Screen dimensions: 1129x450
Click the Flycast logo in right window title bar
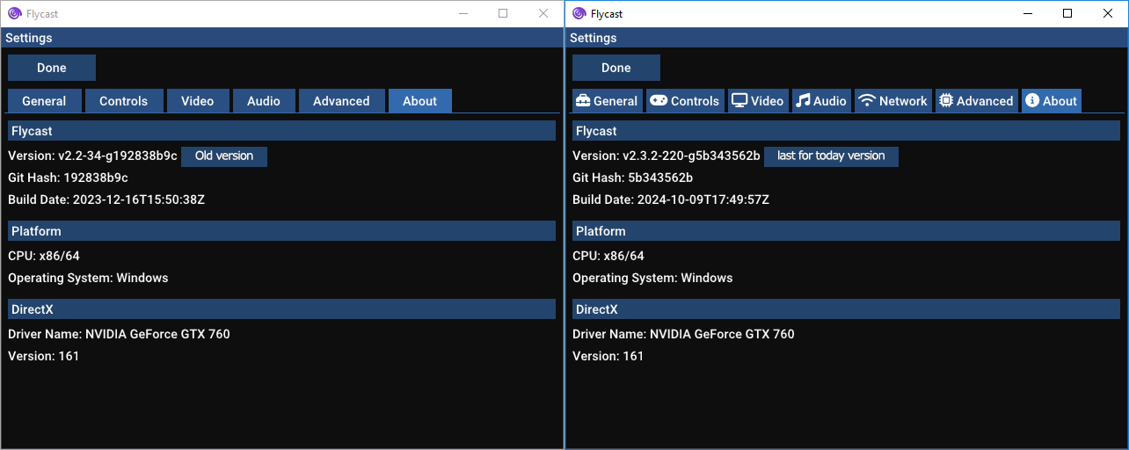[x=579, y=13]
